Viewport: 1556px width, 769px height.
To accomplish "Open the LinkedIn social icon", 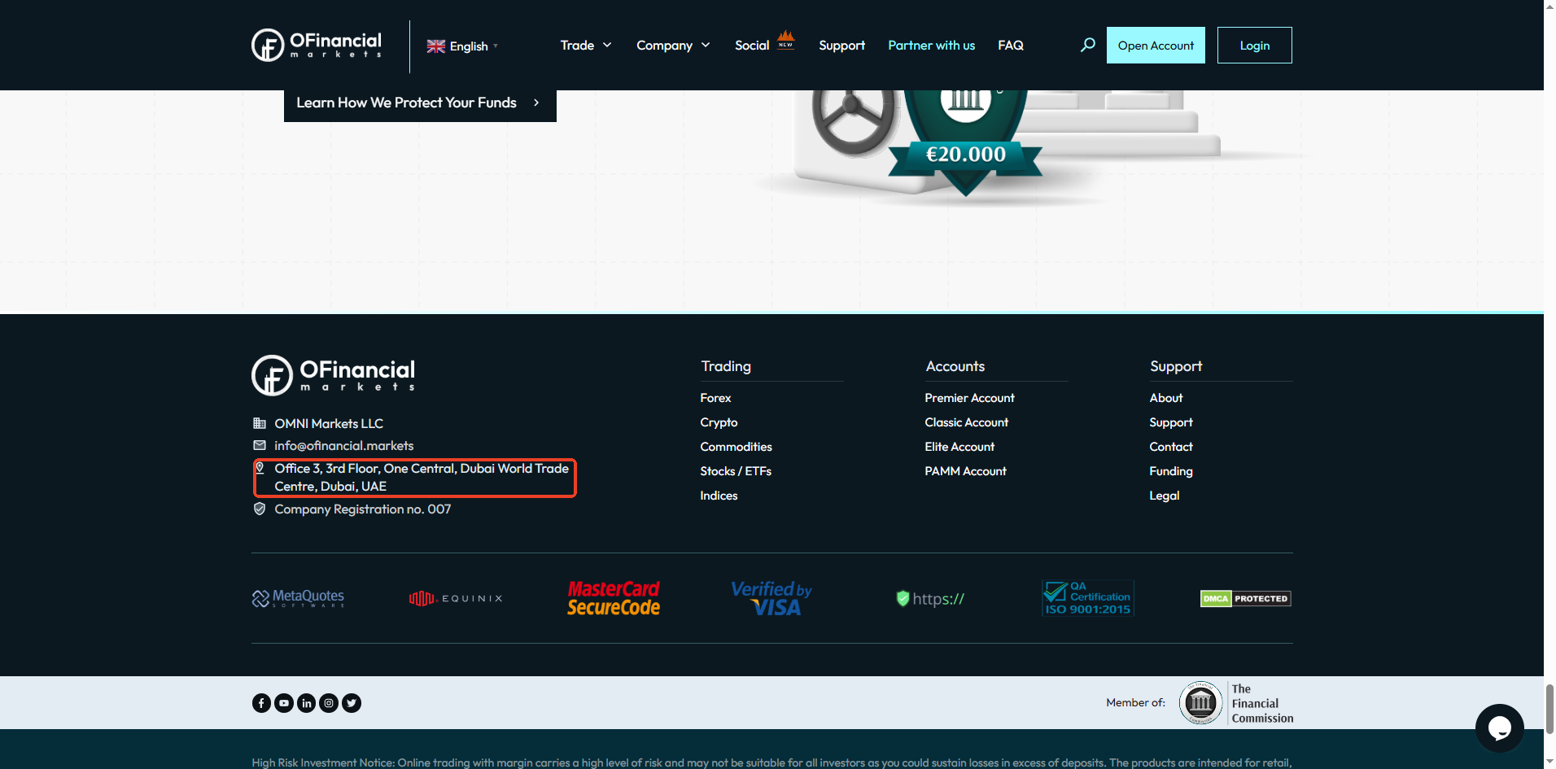I will coord(306,703).
